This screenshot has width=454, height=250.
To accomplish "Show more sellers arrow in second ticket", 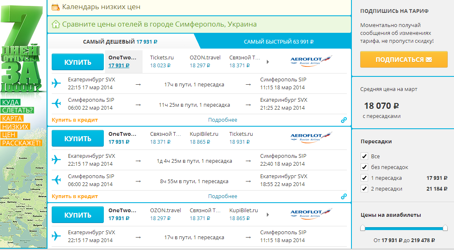I will pyautogui.click(x=268, y=138).
